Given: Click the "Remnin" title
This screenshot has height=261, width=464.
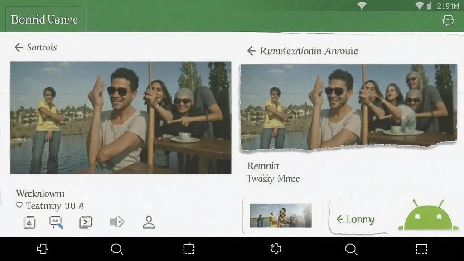Looking at the screenshot, I should click(263, 166).
